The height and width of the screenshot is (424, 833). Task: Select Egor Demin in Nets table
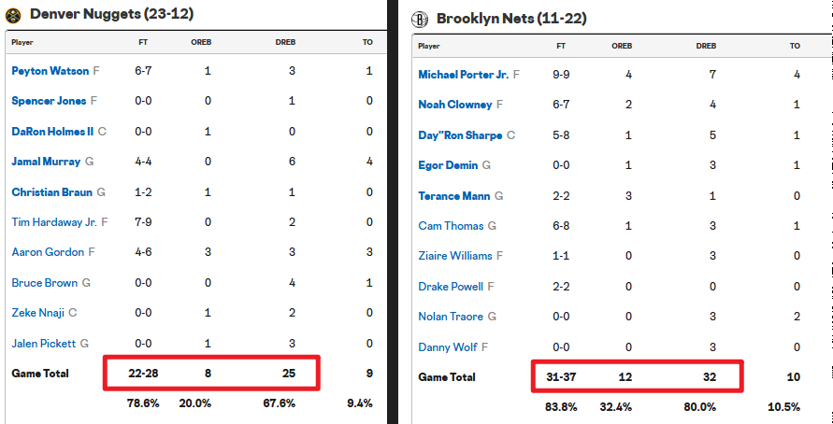click(x=448, y=165)
